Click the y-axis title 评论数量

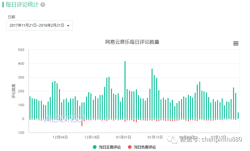[x=14, y=91]
